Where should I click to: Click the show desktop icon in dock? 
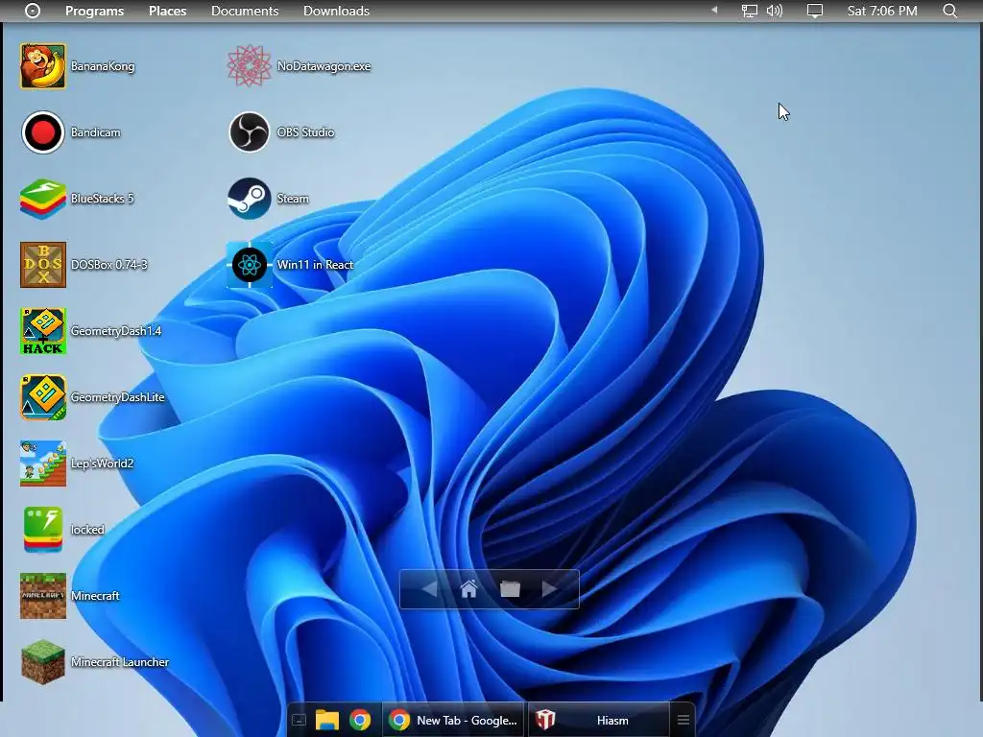[x=300, y=721]
